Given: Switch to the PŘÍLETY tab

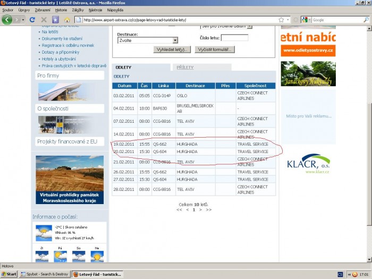Looking at the screenshot, I should (x=184, y=67).
